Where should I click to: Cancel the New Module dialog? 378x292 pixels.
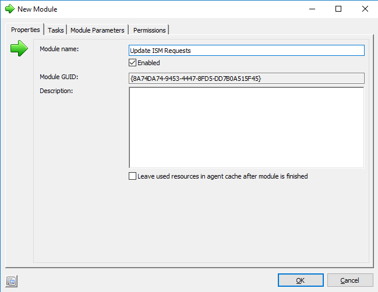pos(350,280)
